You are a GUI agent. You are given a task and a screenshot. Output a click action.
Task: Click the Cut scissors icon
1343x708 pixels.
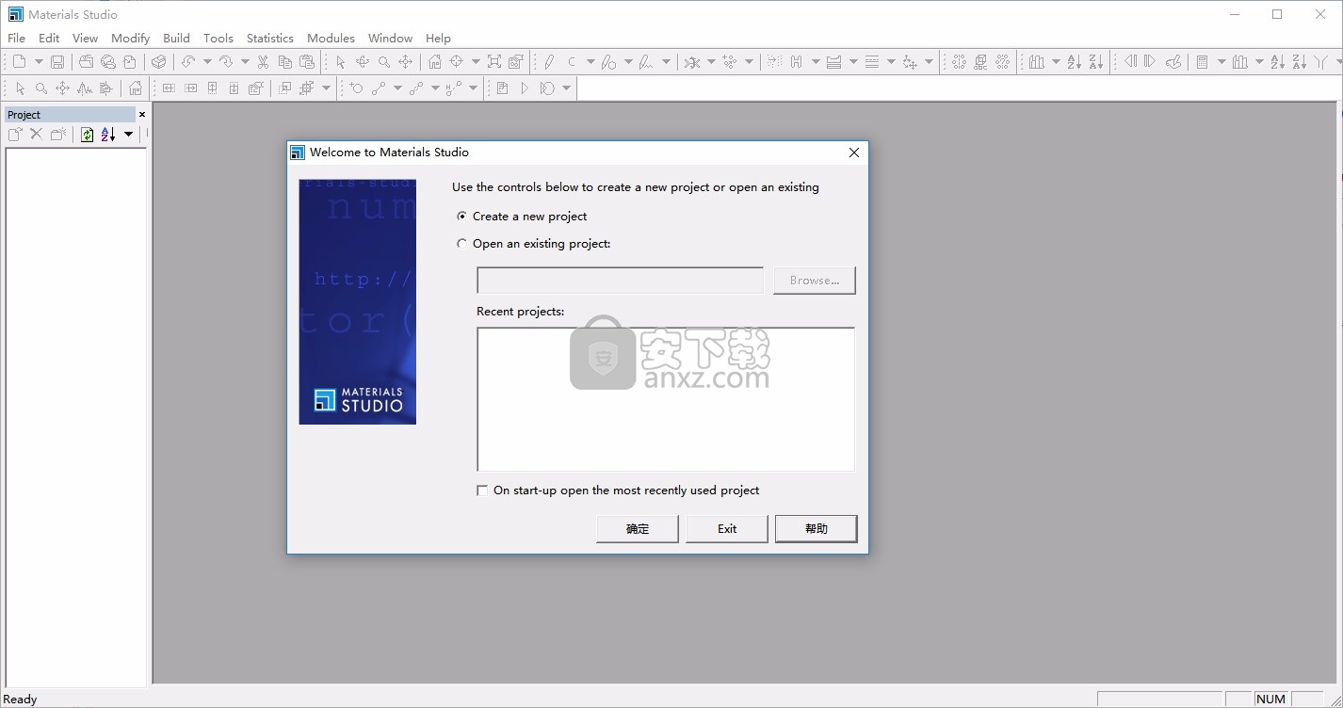pos(263,62)
